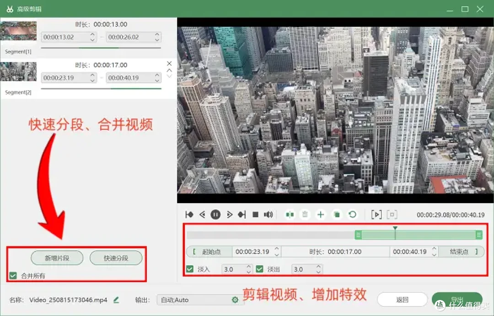Move Segment[2] down with chevron

tap(169, 76)
